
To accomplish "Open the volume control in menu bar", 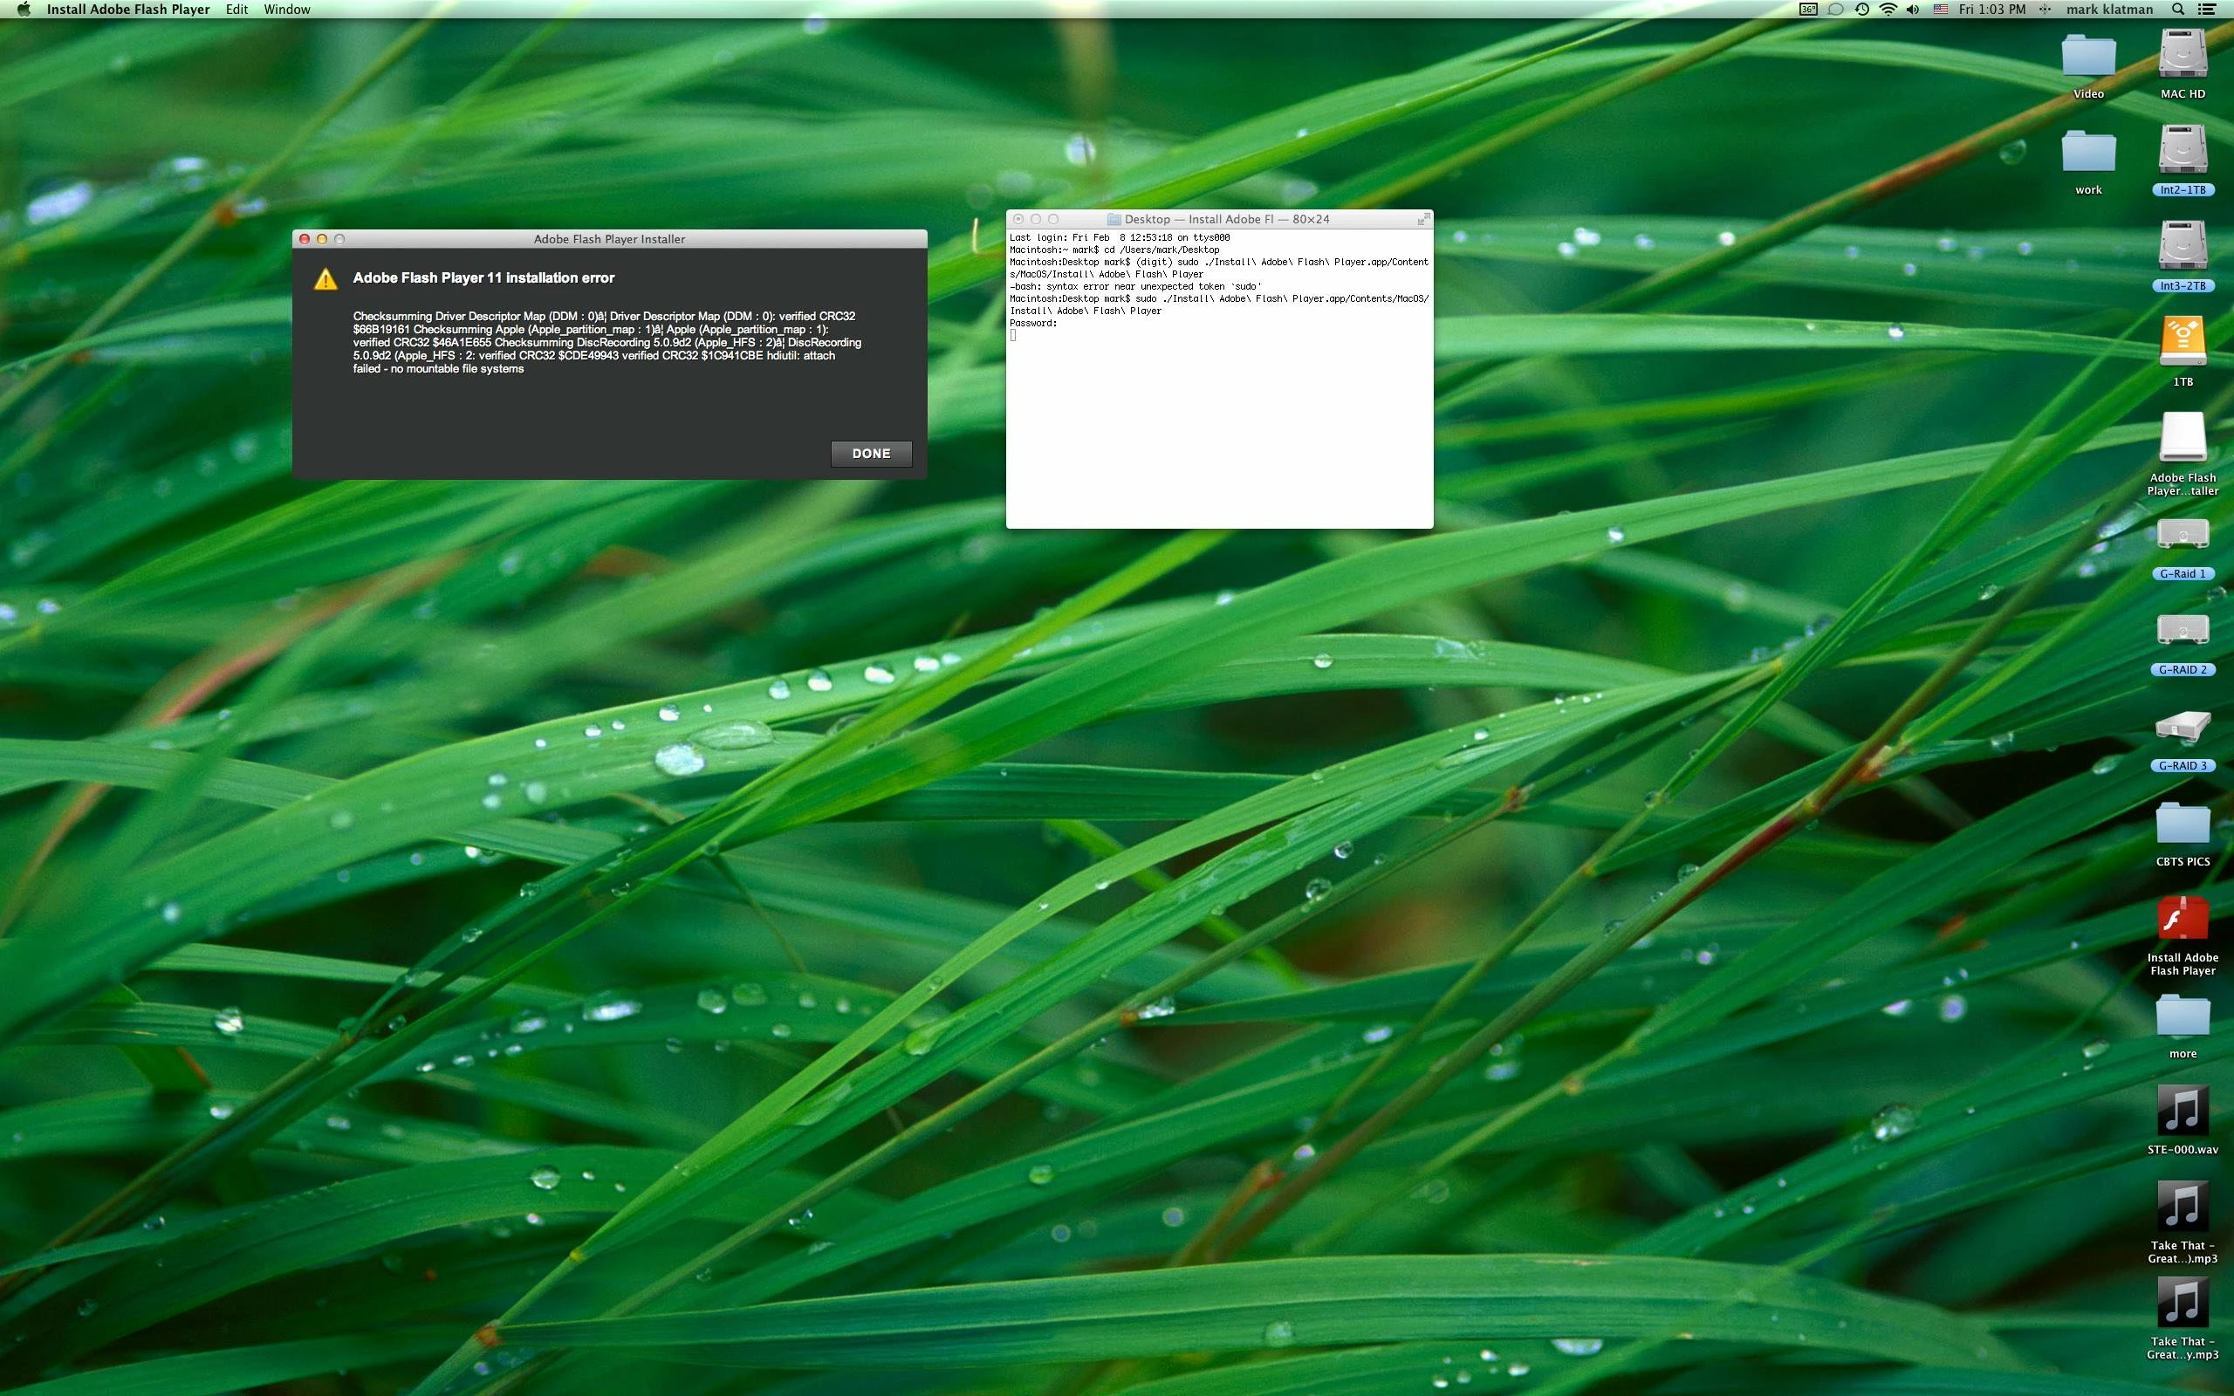I will pyautogui.click(x=1912, y=10).
